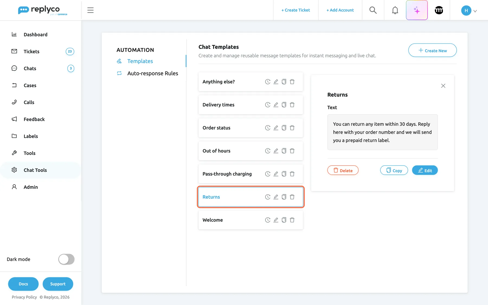Image resolution: width=488 pixels, height=305 pixels.
Task: Click the replyco logo
Action: point(43,10)
